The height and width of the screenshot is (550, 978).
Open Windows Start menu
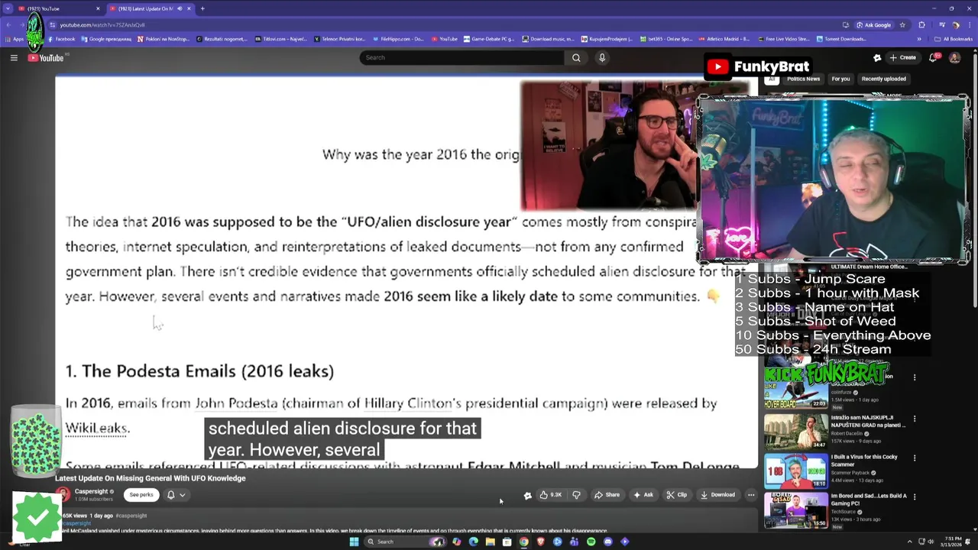pos(354,542)
